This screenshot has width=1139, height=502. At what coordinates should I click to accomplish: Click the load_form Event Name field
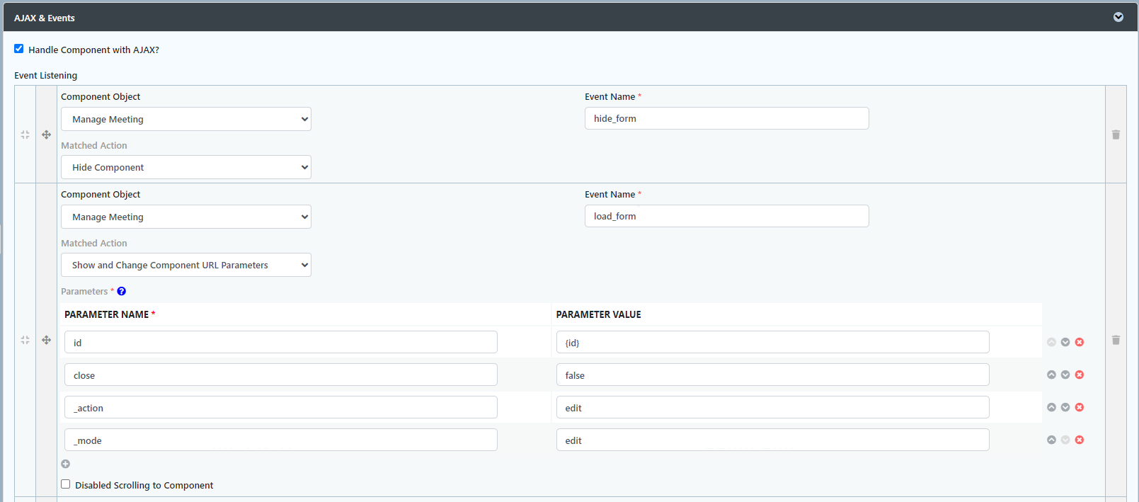(726, 216)
